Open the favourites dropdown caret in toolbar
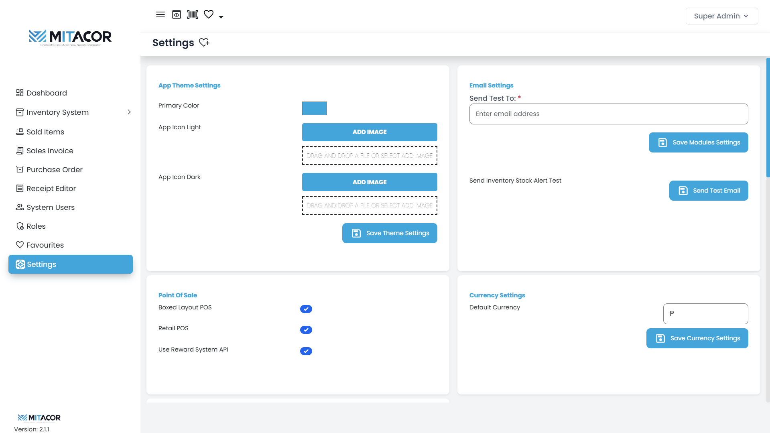Viewport: 770px width, 433px height. click(221, 17)
